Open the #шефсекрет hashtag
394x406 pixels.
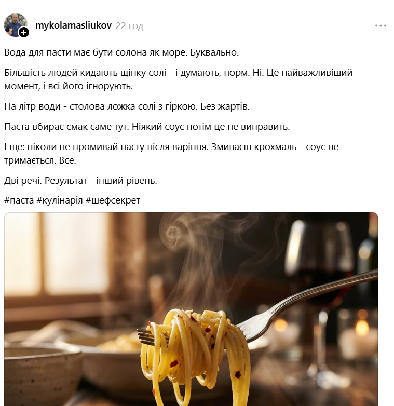tap(113, 200)
